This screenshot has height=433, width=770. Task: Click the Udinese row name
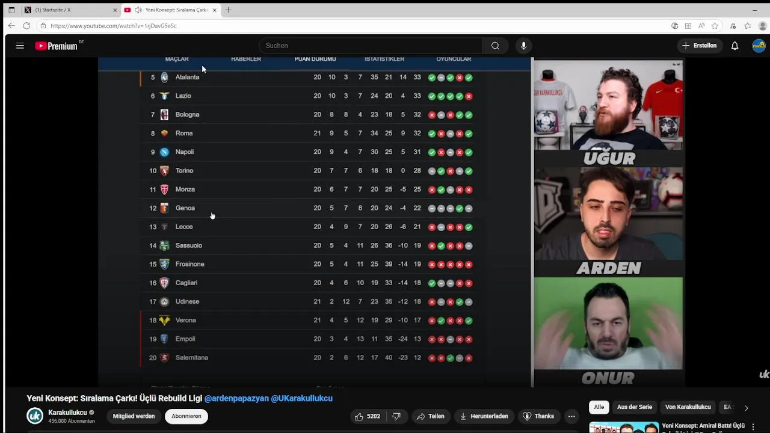(187, 301)
